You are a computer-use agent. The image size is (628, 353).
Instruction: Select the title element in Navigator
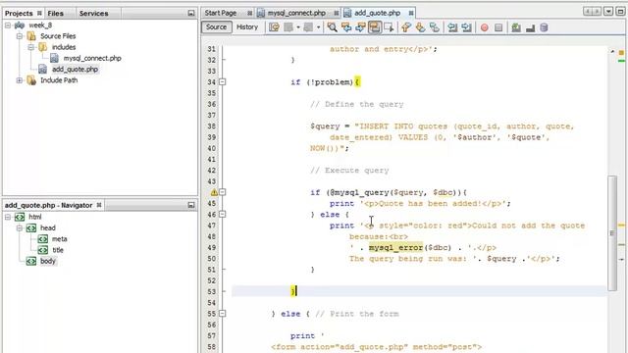click(58, 250)
